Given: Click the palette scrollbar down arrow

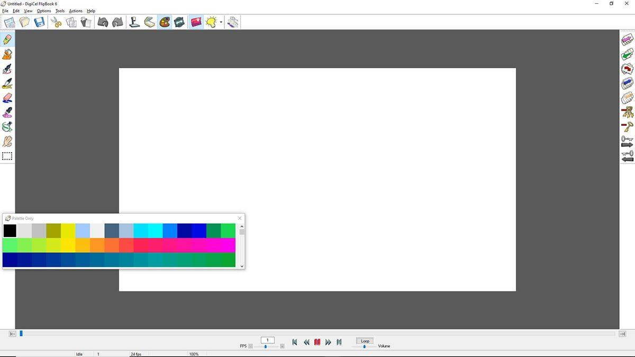Looking at the screenshot, I should [x=242, y=266].
